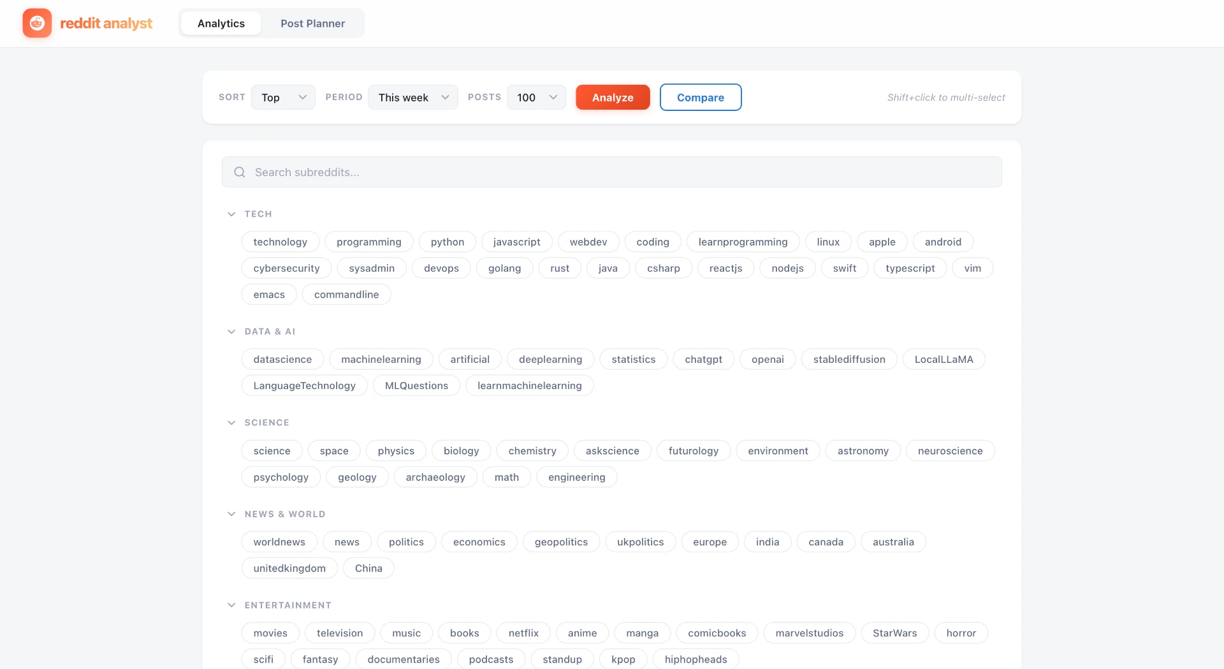Select the emacs subreddit chip
Image resolution: width=1224 pixels, height=669 pixels.
point(269,295)
